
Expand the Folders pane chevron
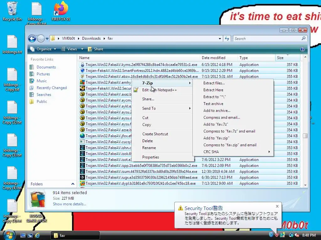73,184
